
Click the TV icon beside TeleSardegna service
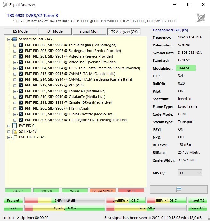pyautogui.click(x=21, y=45)
